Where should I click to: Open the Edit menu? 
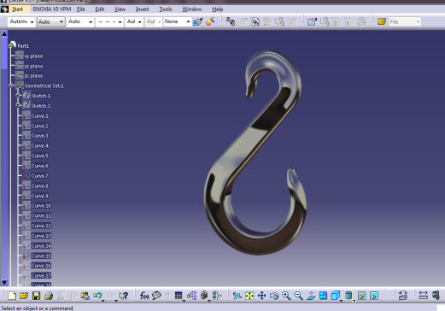(99, 9)
